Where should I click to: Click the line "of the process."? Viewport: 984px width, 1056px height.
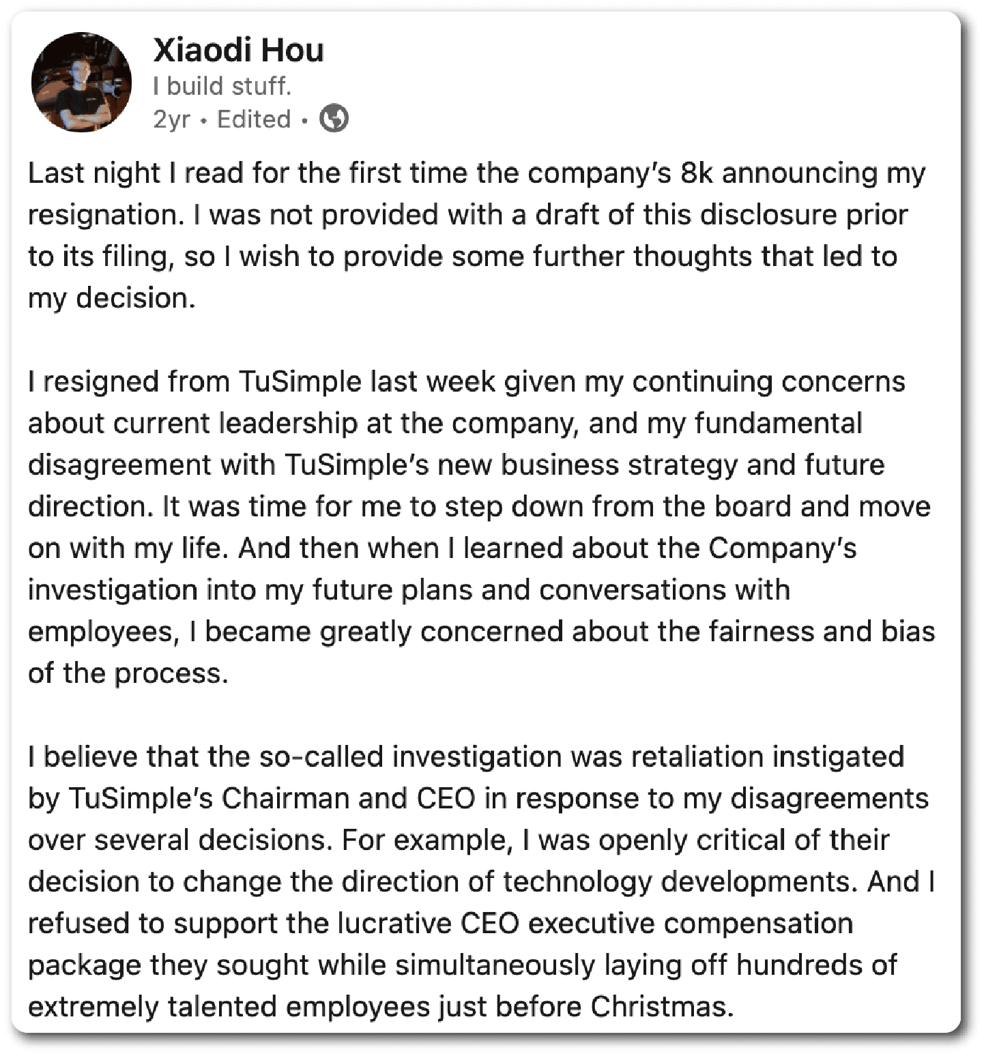pos(128,673)
